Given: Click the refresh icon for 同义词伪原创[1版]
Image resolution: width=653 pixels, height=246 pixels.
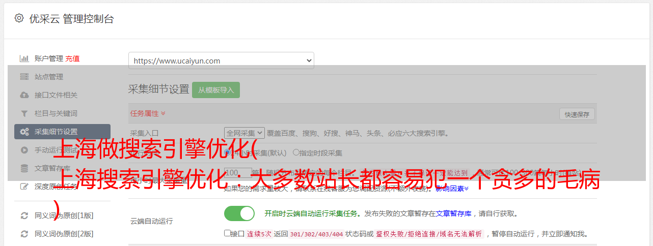Looking at the screenshot, I should (x=24, y=216).
